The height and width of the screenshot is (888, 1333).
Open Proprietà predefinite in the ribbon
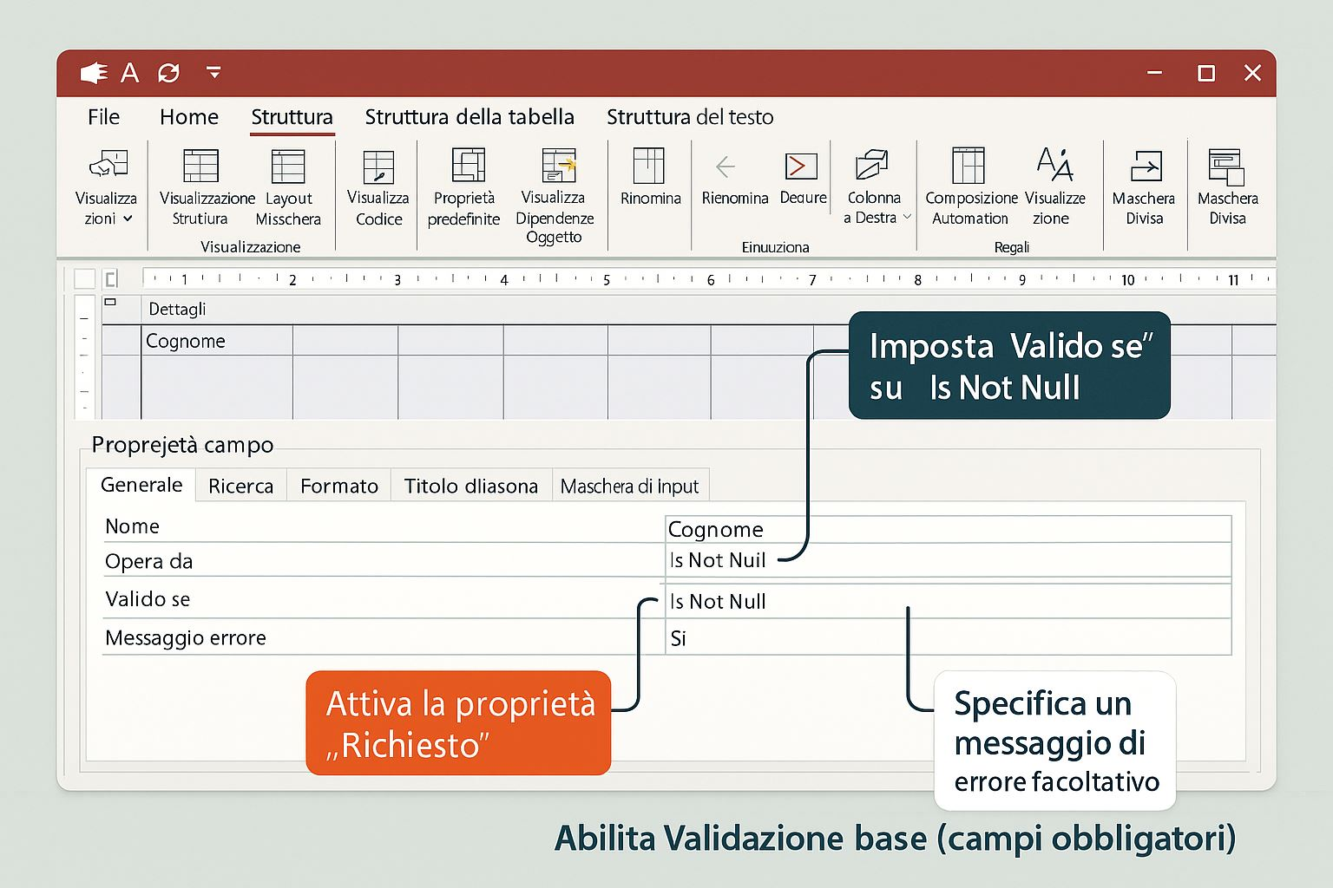click(468, 165)
